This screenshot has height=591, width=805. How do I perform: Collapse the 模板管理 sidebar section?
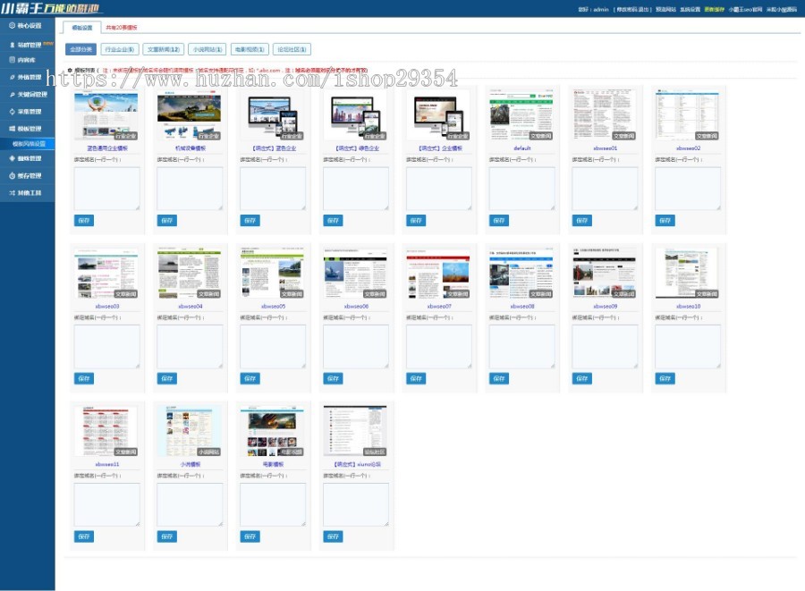point(29,129)
